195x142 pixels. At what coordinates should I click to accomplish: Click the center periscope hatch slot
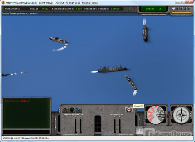click(x=97, y=124)
